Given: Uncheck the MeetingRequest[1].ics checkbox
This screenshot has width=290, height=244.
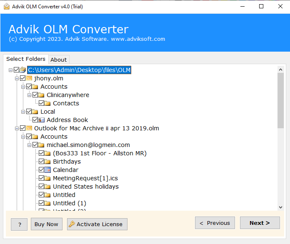Looking at the screenshot, I should (x=42, y=178).
